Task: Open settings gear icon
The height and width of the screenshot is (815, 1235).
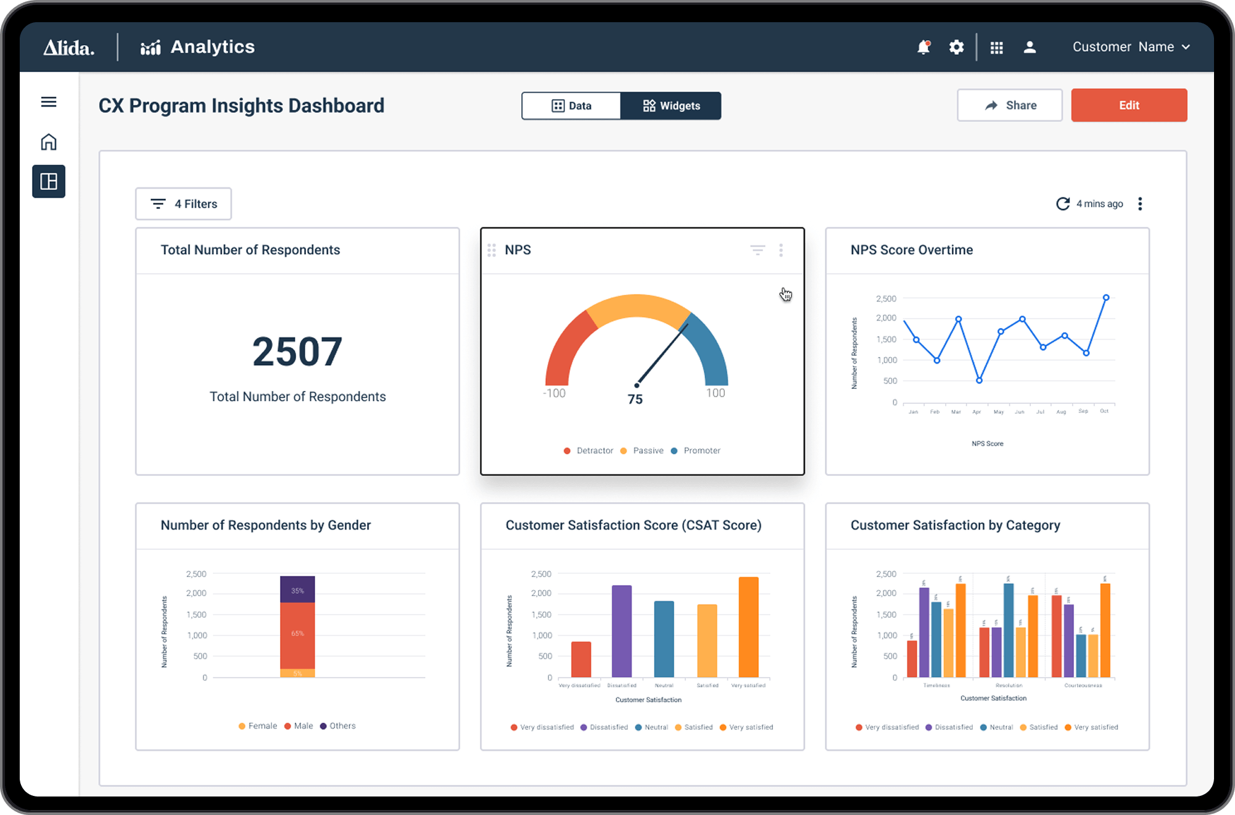Action: pyautogui.click(x=956, y=47)
